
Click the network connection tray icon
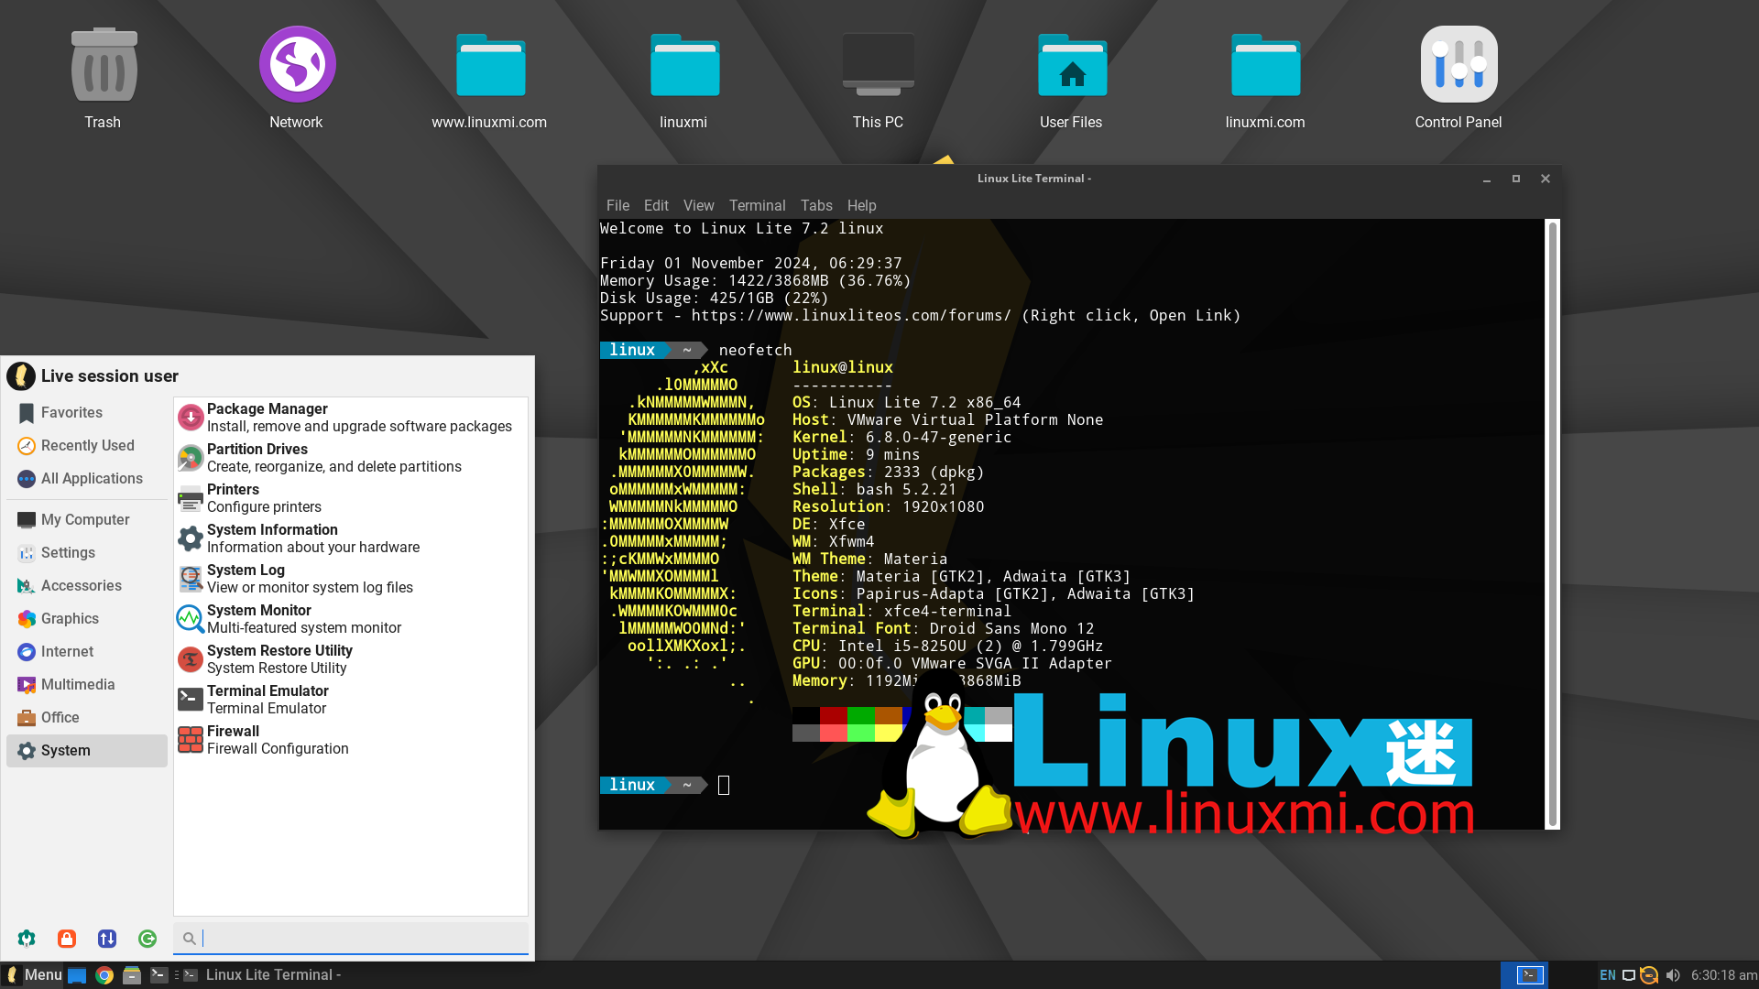coord(1629,975)
